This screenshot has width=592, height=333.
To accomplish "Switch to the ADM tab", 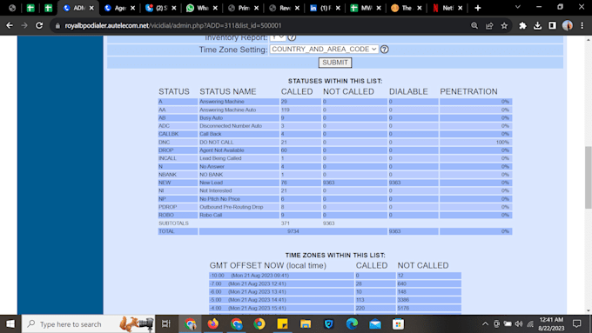I will (77, 8).
